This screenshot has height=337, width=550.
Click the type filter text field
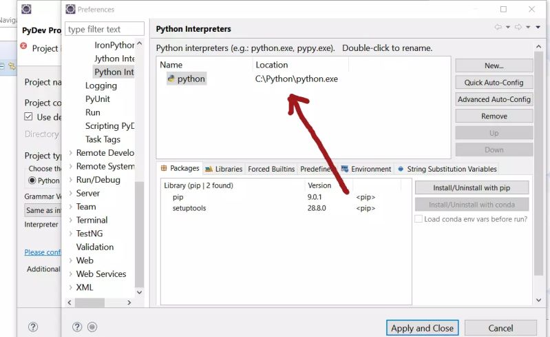[x=105, y=29]
